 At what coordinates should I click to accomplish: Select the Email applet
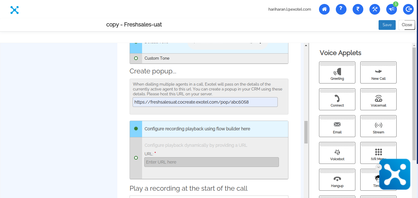pyautogui.click(x=337, y=126)
